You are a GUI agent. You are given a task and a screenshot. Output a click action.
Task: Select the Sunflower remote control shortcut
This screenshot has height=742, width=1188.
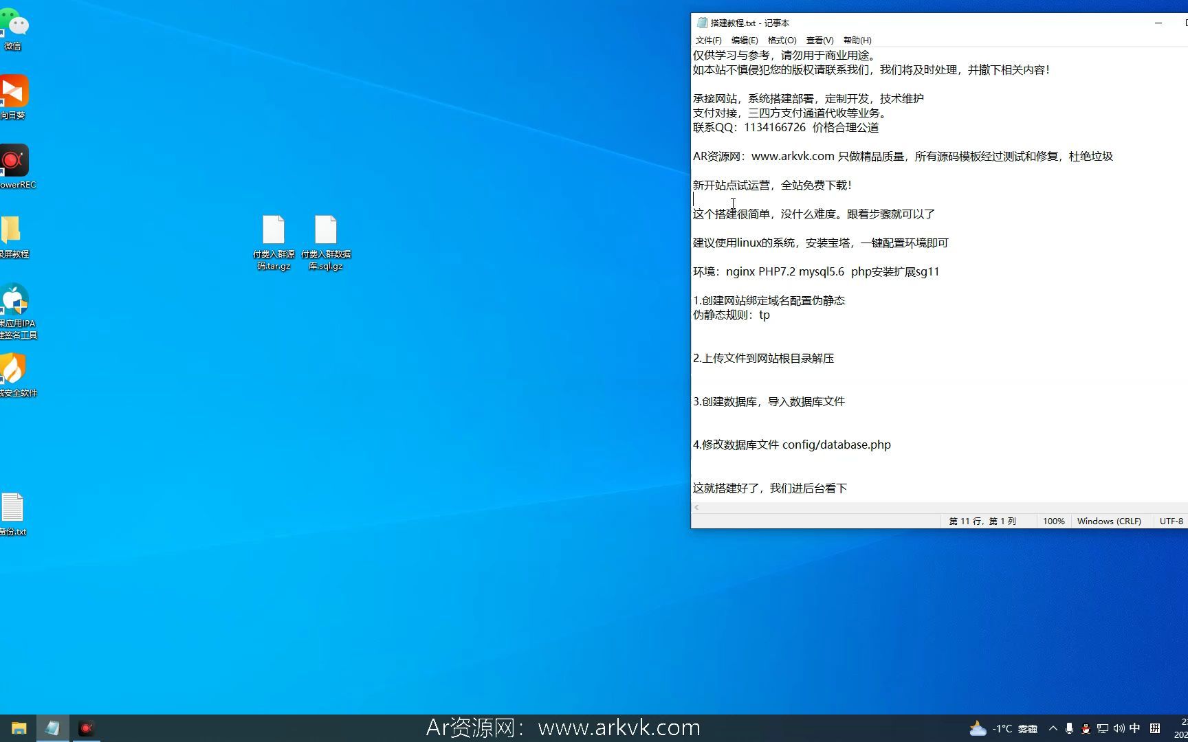click(13, 98)
